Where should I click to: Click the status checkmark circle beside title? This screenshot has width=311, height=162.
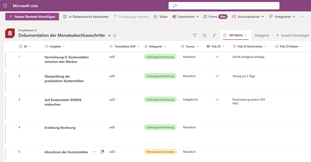tap(115, 36)
